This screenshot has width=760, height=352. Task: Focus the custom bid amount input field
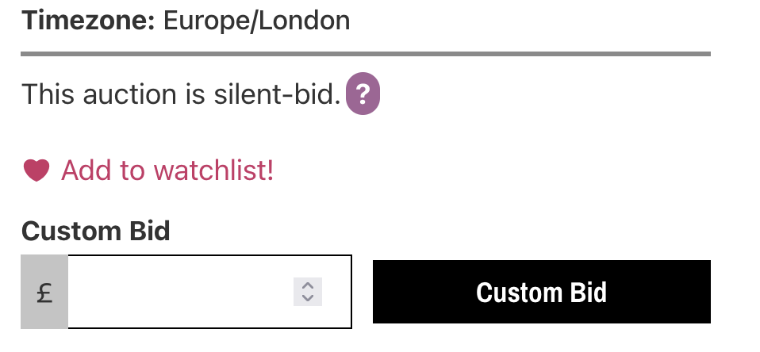pos(210,292)
